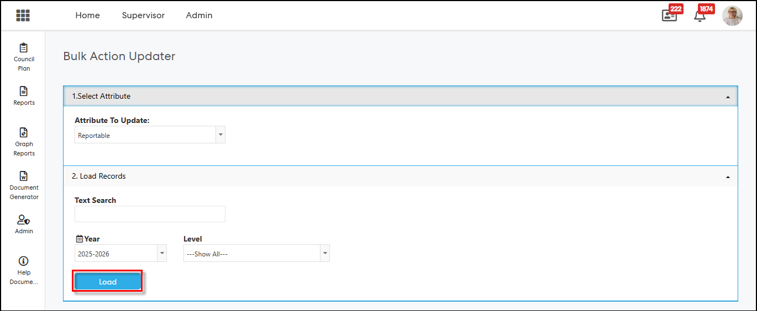
Task: Open the user profile avatar
Action: coord(732,16)
